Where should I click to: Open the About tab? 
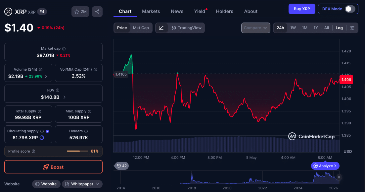click(x=251, y=11)
